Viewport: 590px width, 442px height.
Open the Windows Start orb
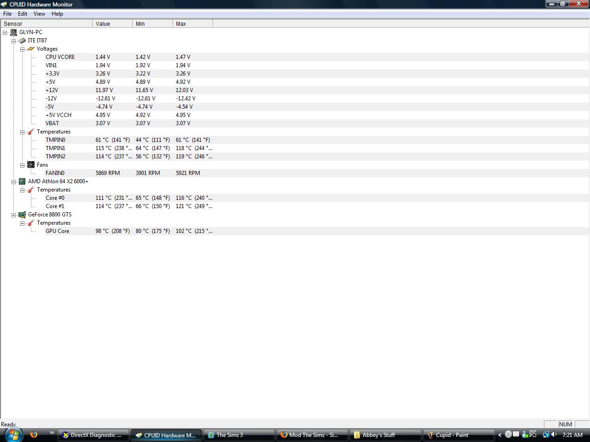point(13,434)
